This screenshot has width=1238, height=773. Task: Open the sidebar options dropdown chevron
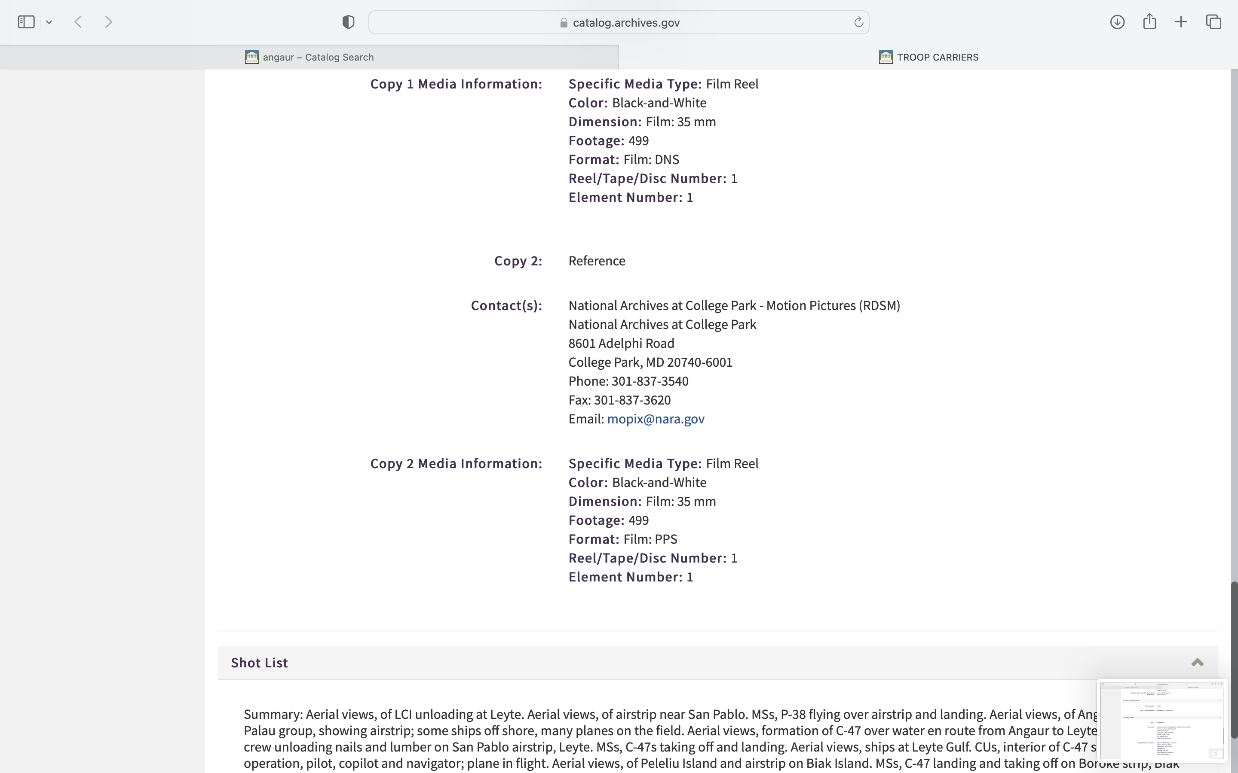[49, 22]
